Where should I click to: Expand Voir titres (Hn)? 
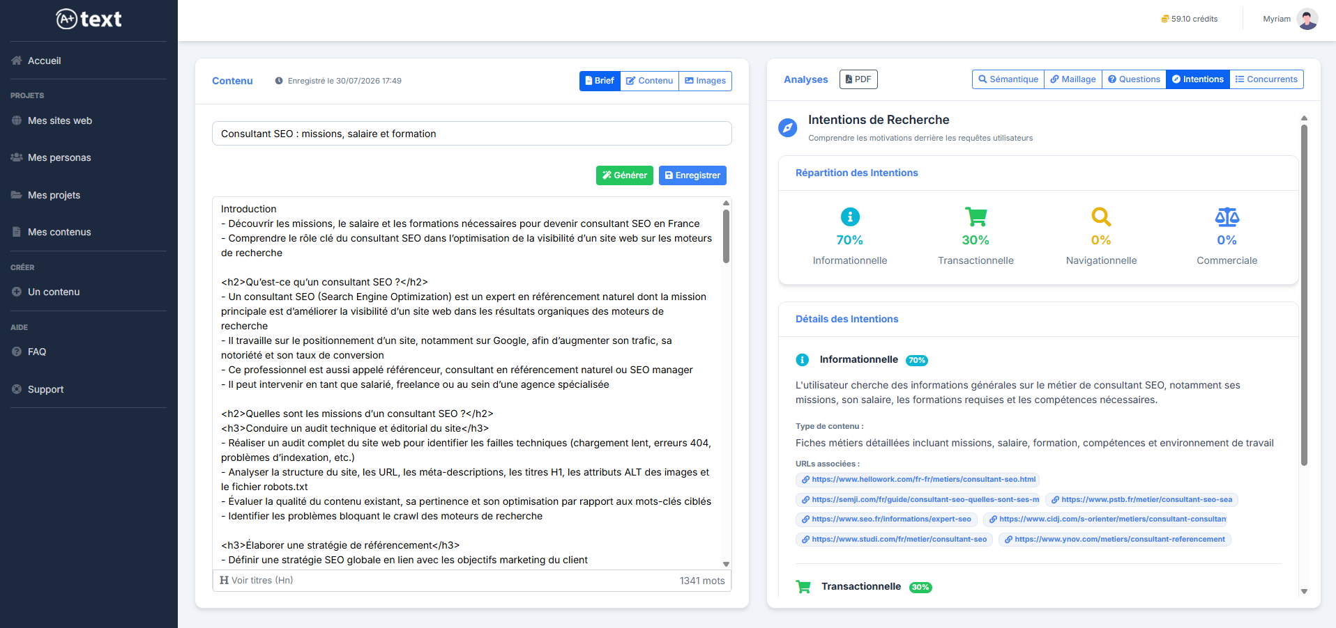[257, 581]
